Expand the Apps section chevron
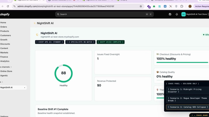The width and height of the screenshot is (209, 117). click(x=2, y=82)
